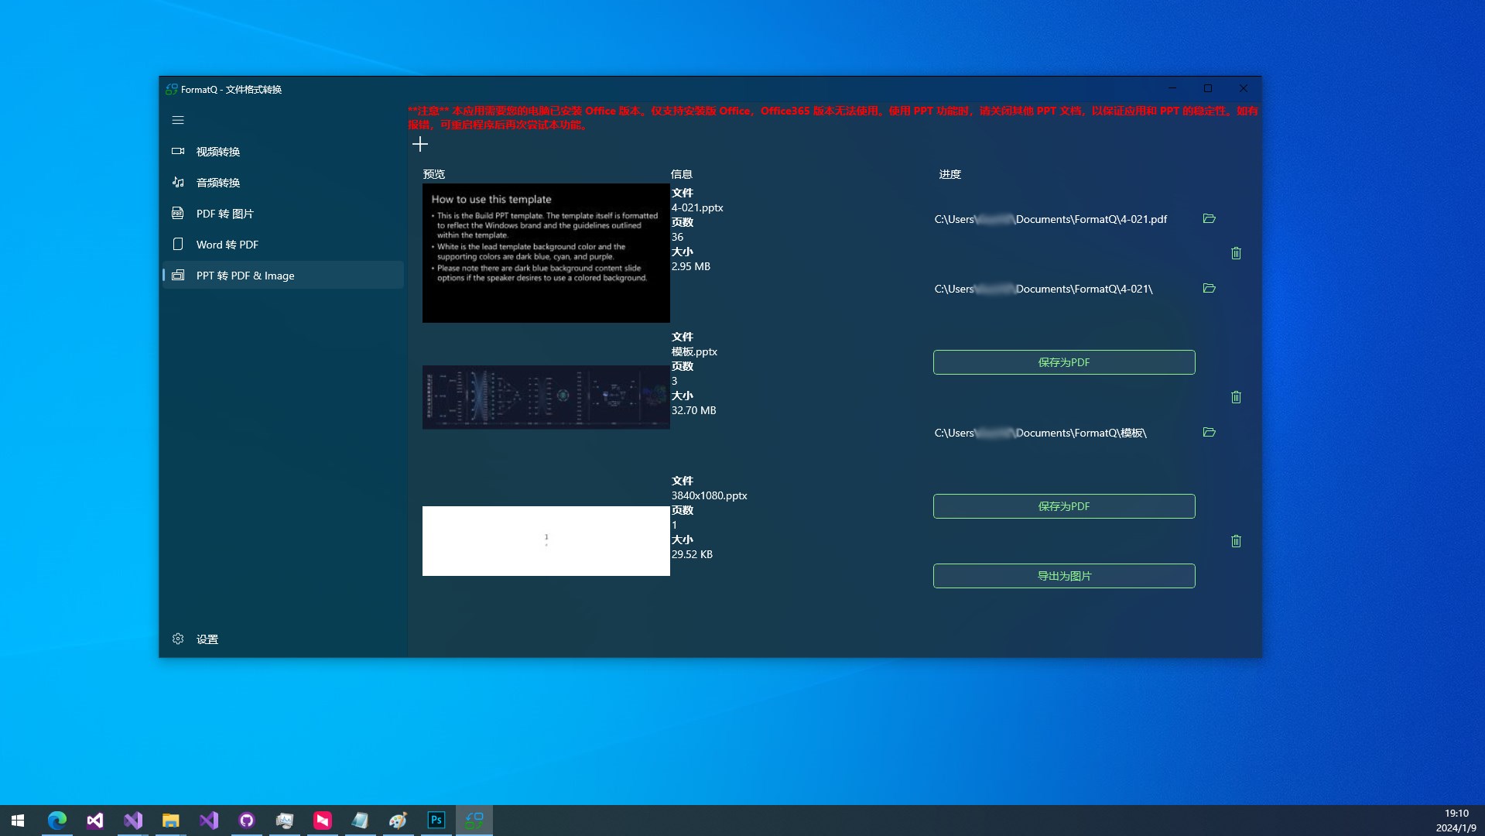
Task: Open the folder icon beside the FormatQ\模板\ path
Action: click(x=1210, y=433)
